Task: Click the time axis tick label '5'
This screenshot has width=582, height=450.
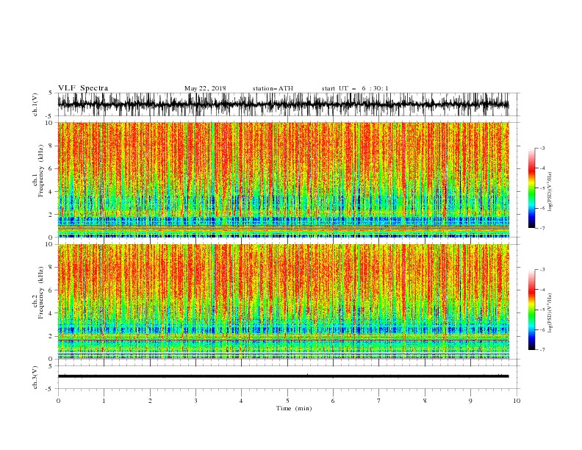Action: tap(287, 401)
